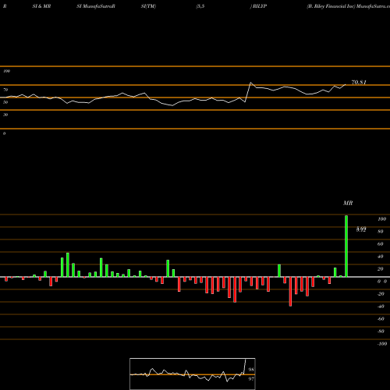Click the MR axis label 60

pyautogui.click(x=381, y=244)
